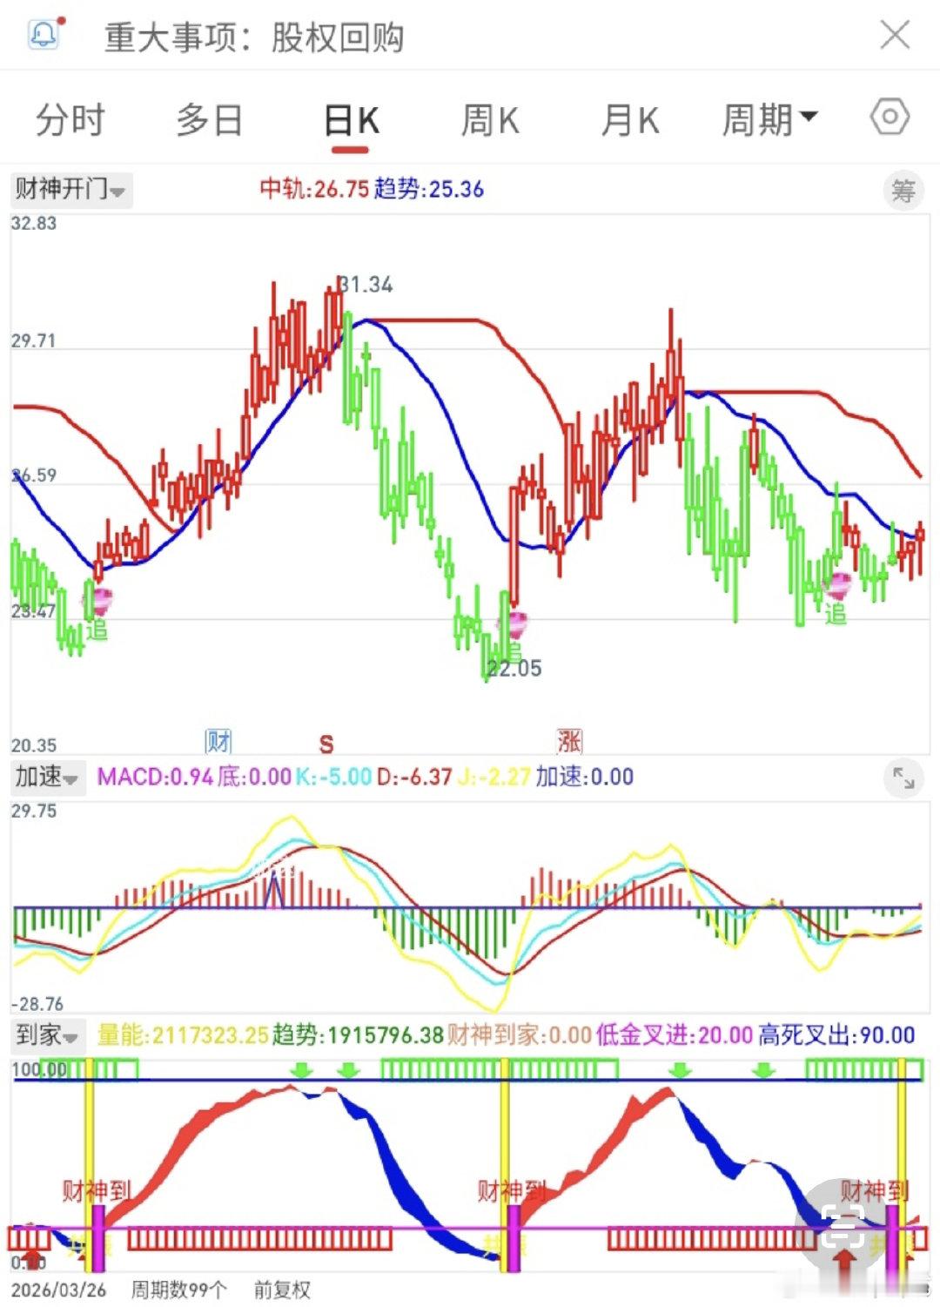The image size is (940, 1307).
Task: Switch to the 分时 tab
Action: pyautogui.click(x=70, y=119)
